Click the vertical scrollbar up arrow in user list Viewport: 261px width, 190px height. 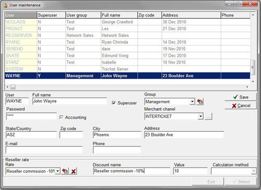coord(253,15)
